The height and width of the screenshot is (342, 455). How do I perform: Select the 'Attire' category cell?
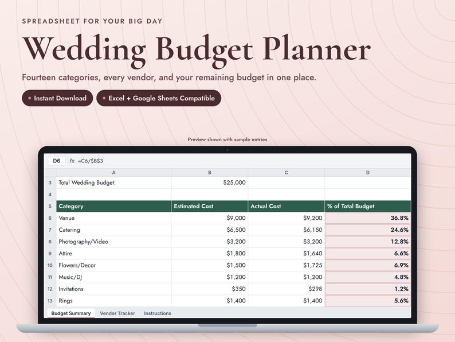pyautogui.click(x=113, y=254)
